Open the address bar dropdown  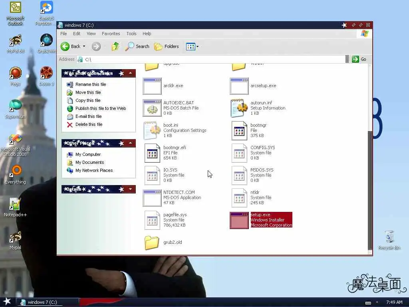pyautogui.click(x=347, y=59)
